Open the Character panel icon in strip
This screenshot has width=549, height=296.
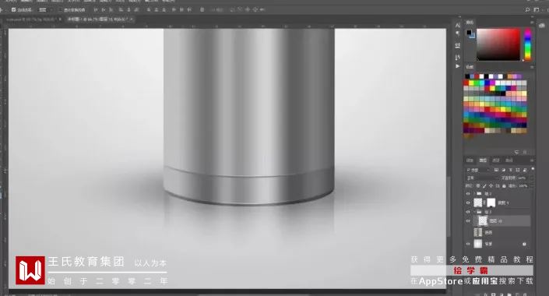coord(458,25)
